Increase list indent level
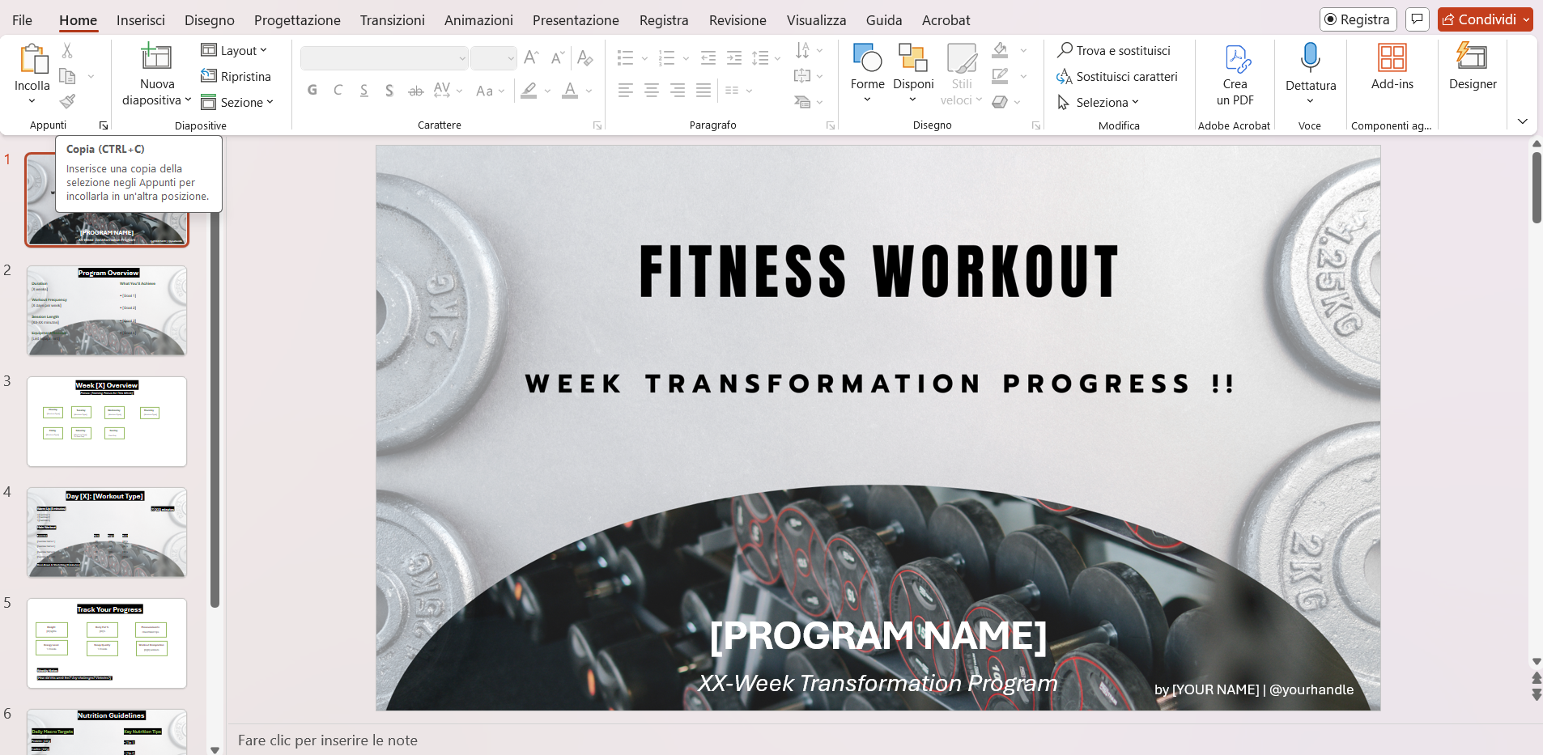1543x755 pixels. (734, 57)
